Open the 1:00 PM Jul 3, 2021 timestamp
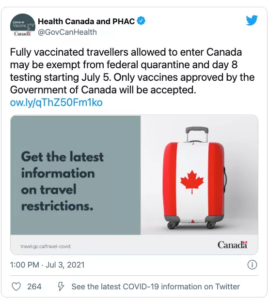This screenshot has height=300, width=269. click(47, 265)
